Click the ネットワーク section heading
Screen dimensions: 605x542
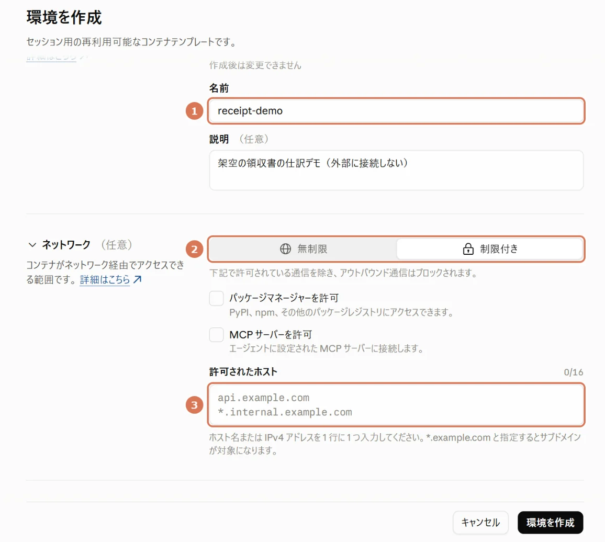pyautogui.click(x=66, y=245)
